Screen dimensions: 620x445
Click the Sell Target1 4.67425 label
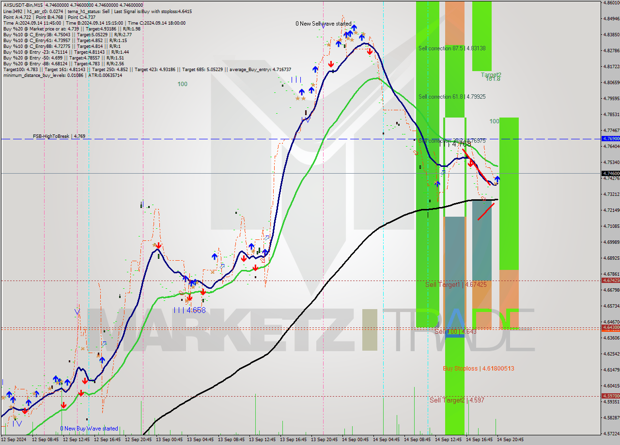[456, 285]
